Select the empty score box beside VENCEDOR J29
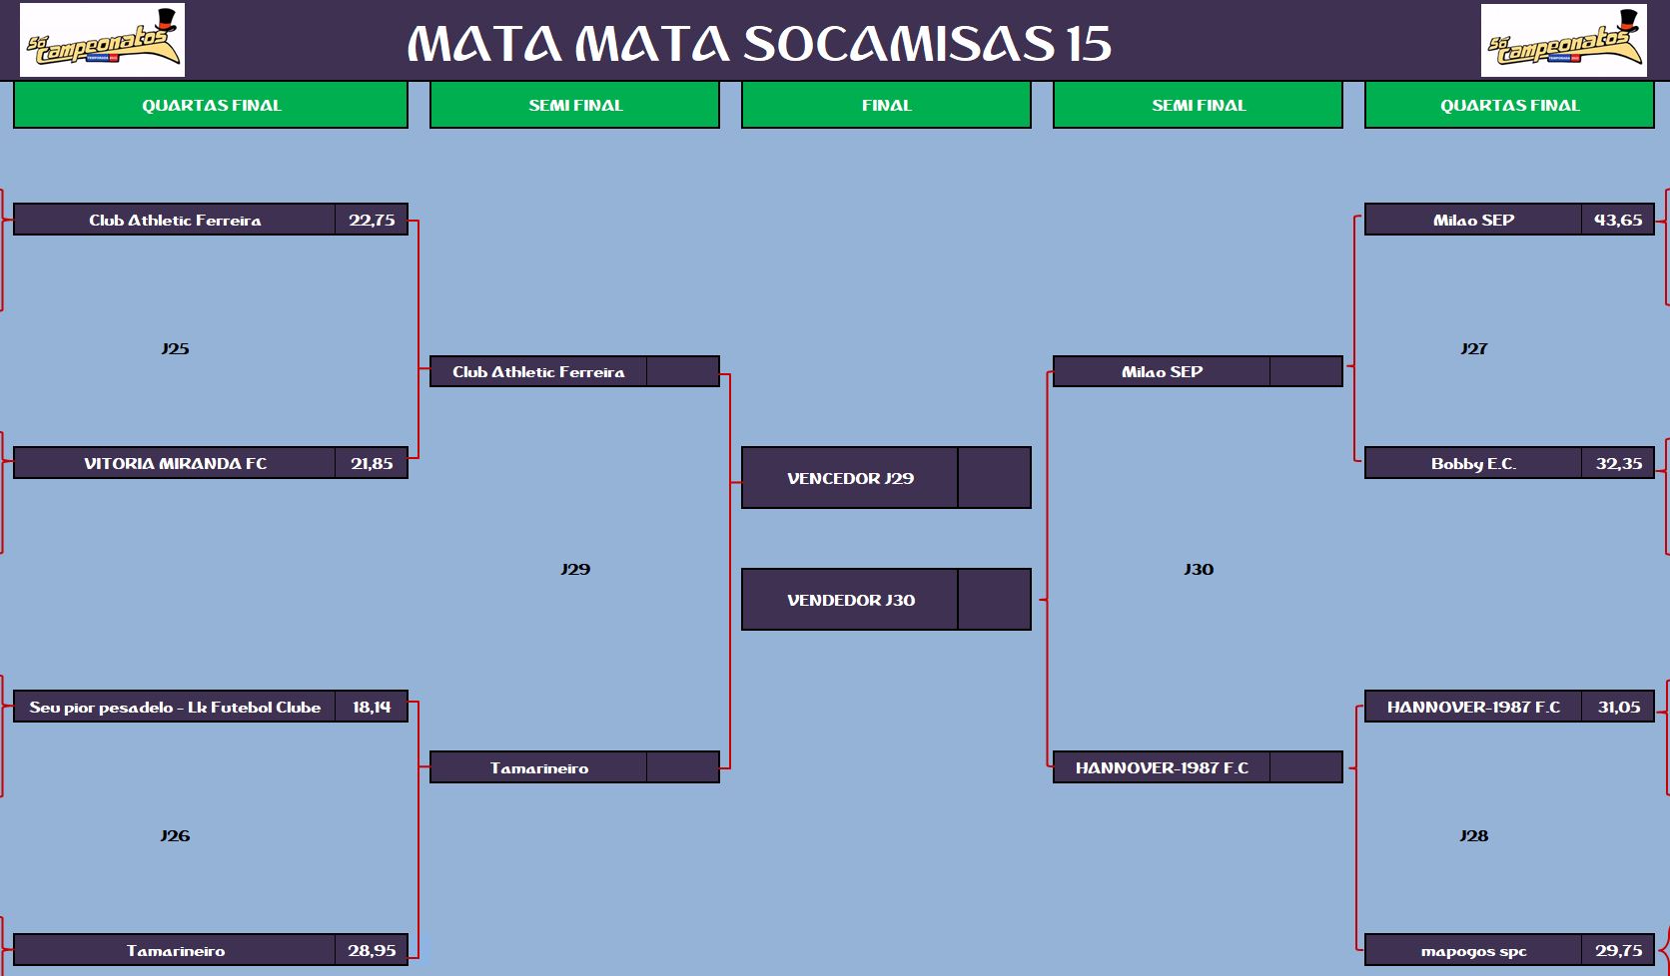 click(994, 478)
